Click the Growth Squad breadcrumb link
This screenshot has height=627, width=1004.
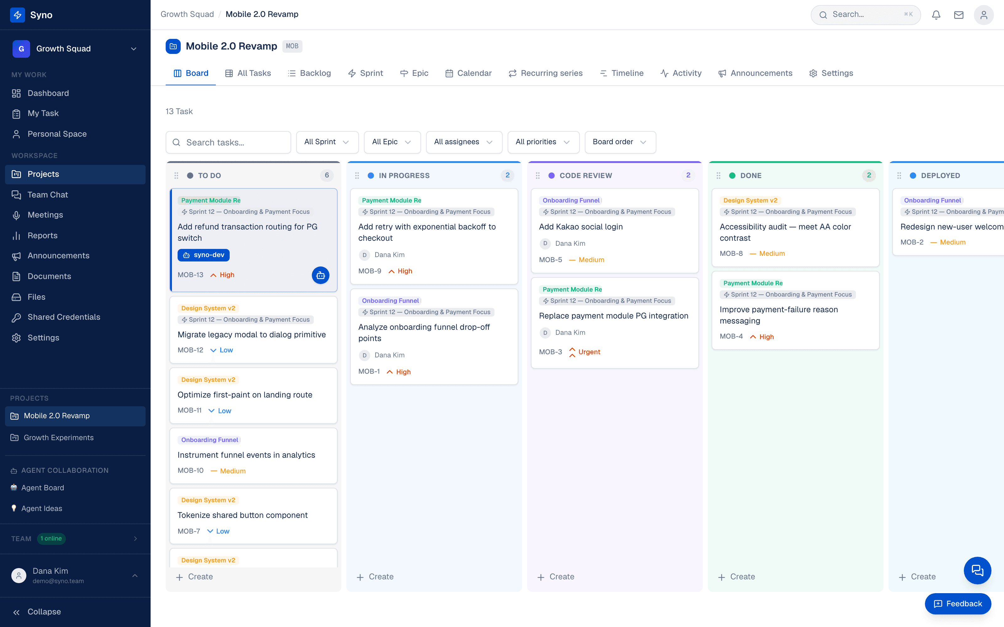(187, 14)
